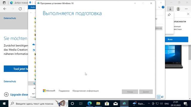Open Microsoft Store from the taskbar
Image resolution: width=191 pixels, height=107 pixels.
[x=107, y=104]
